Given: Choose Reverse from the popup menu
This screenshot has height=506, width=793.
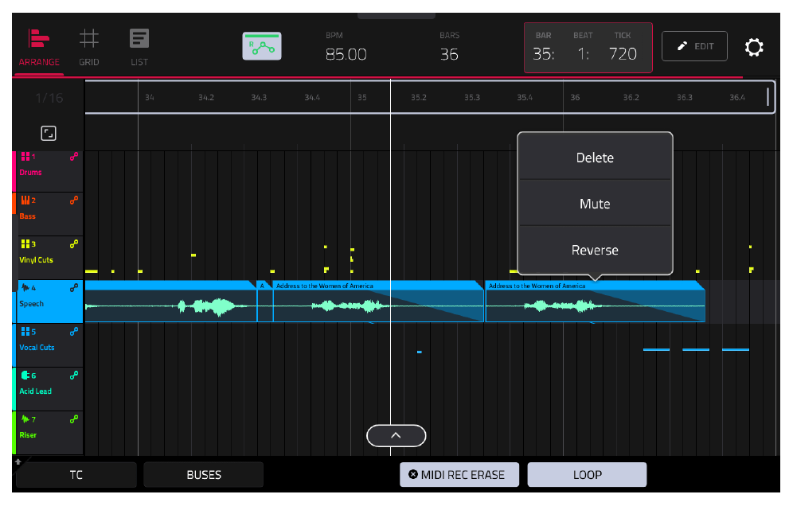Looking at the screenshot, I should coord(595,251).
